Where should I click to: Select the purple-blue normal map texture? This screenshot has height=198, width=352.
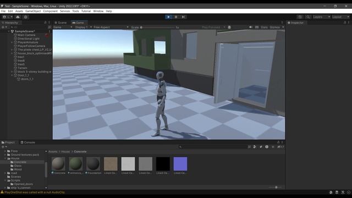pos(180,164)
